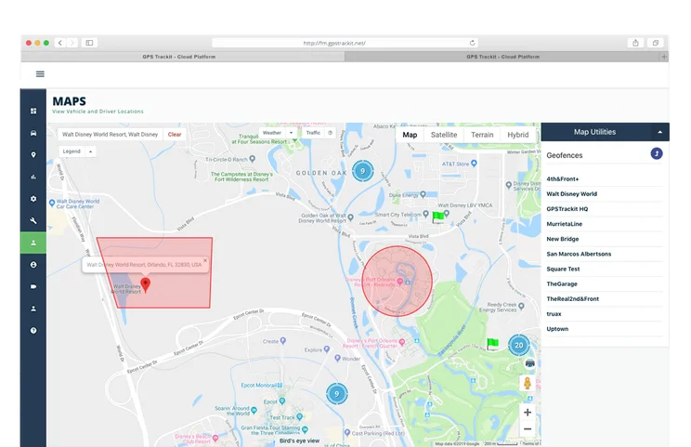Viewport: 691px width, 447px height.
Task: Reload the page in the browser
Action: (472, 43)
